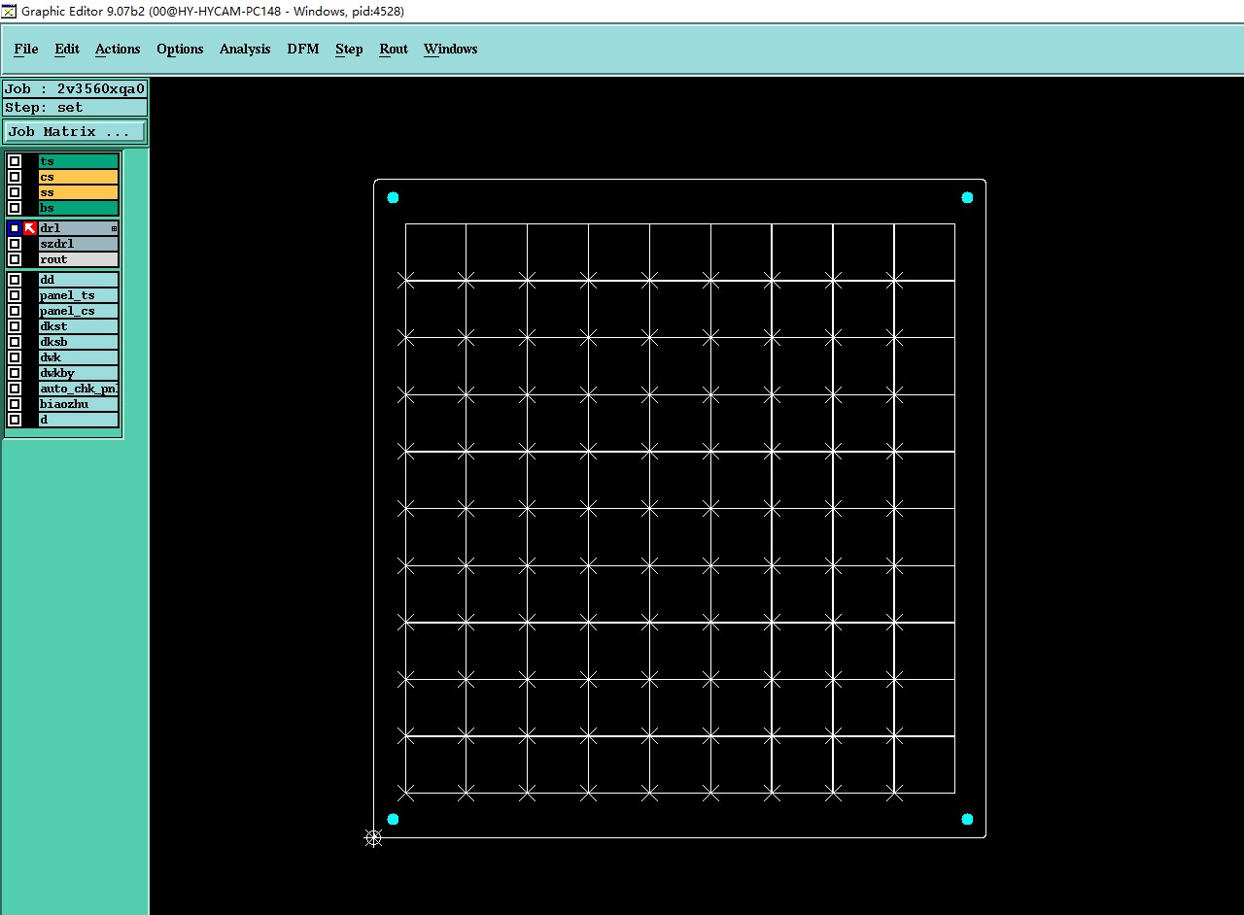Screen dimensions: 1244x915
Task: Toggle display checkbox for ss layer
Action: tap(15, 192)
